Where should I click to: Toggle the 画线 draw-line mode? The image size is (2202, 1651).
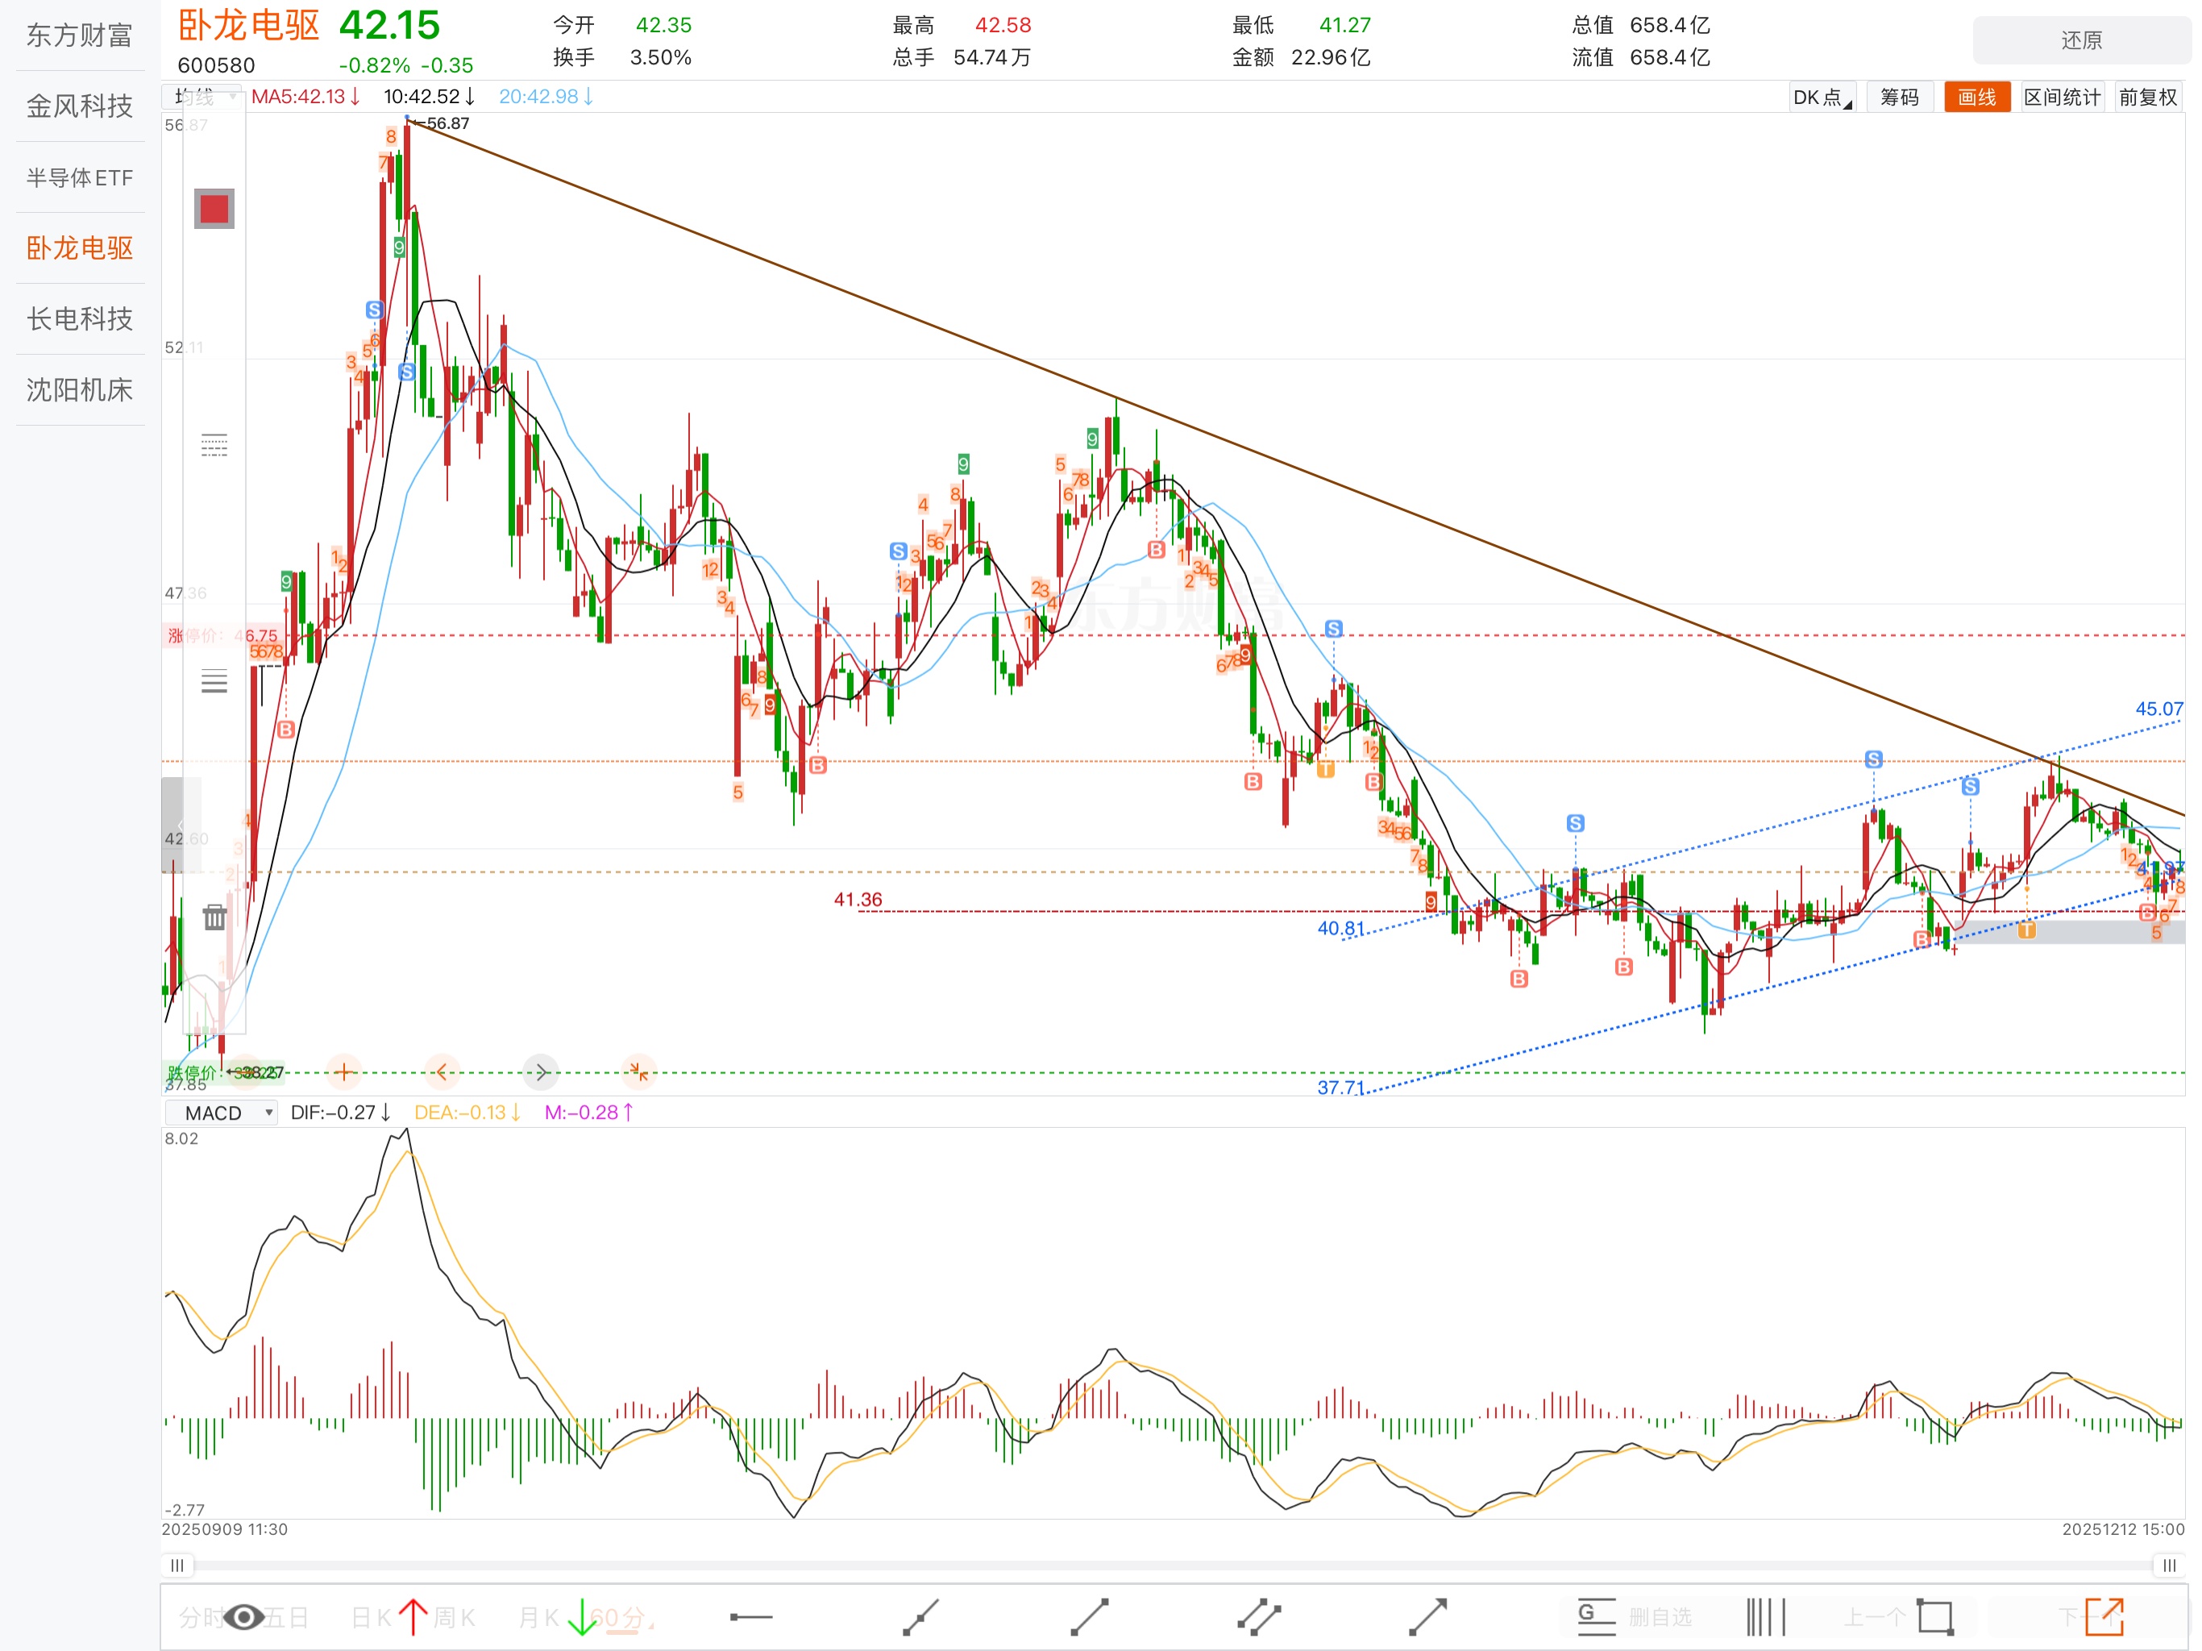tap(1976, 97)
